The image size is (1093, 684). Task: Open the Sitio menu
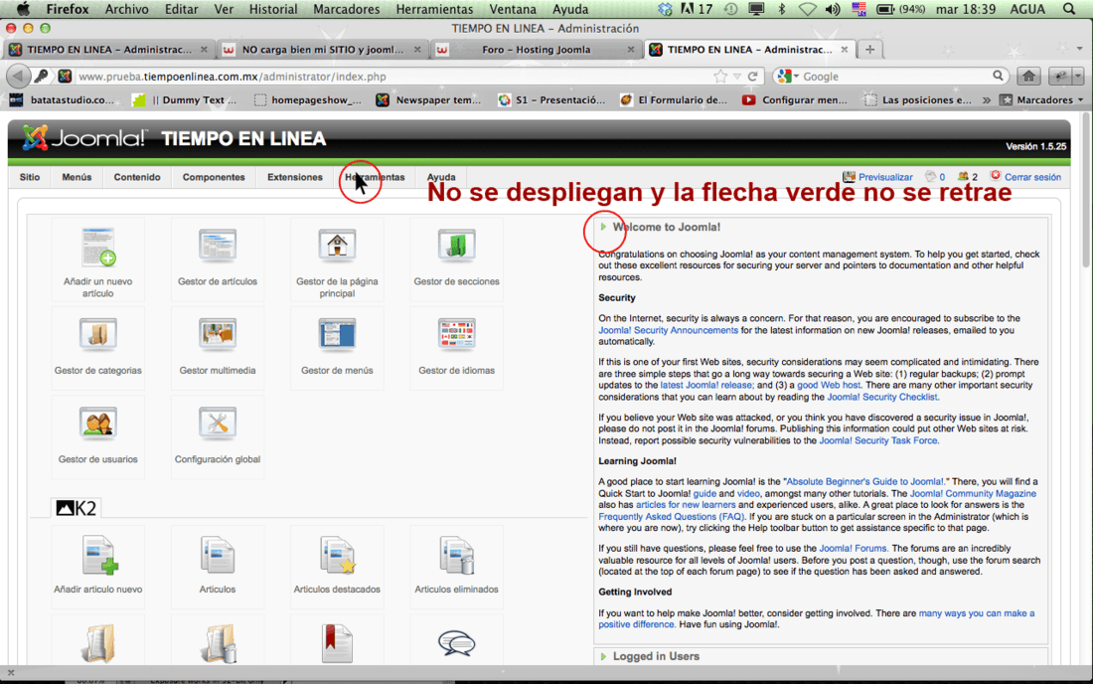pyautogui.click(x=29, y=177)
